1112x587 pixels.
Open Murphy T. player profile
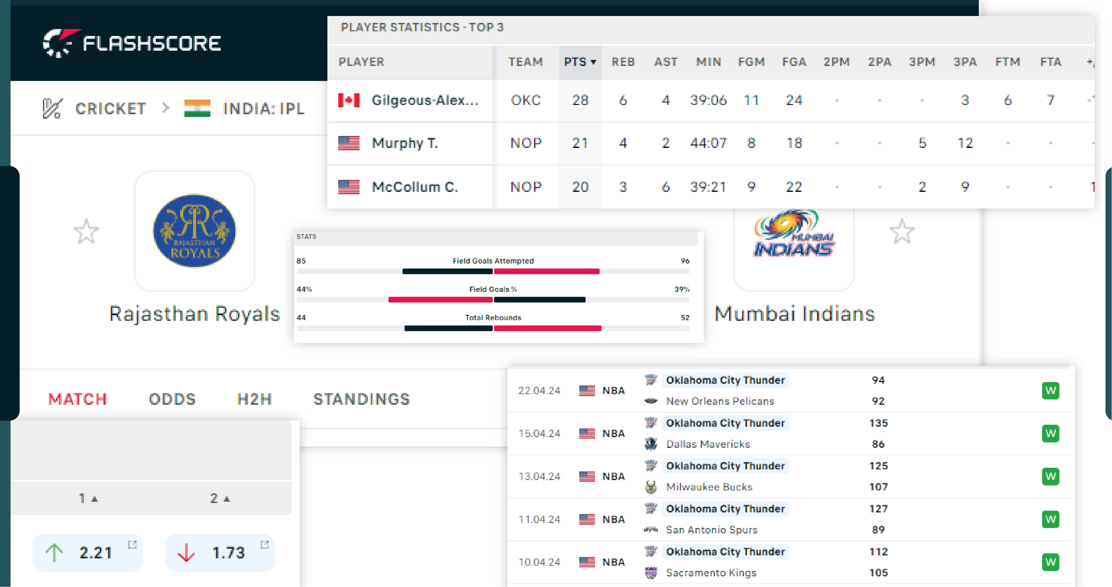(405, 143)
